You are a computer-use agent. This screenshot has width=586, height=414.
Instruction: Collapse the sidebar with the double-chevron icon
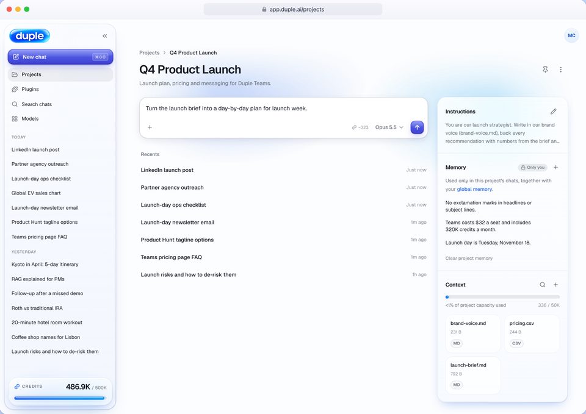pos(104,36)
